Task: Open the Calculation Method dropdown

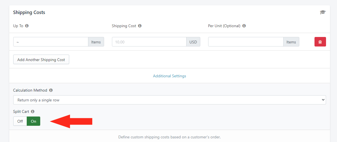Action: point(169,100)
